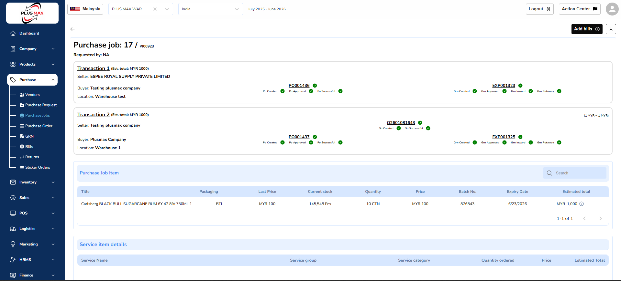Open the Action Center
This screenshot has height=281, width=621.
point(579,9)
